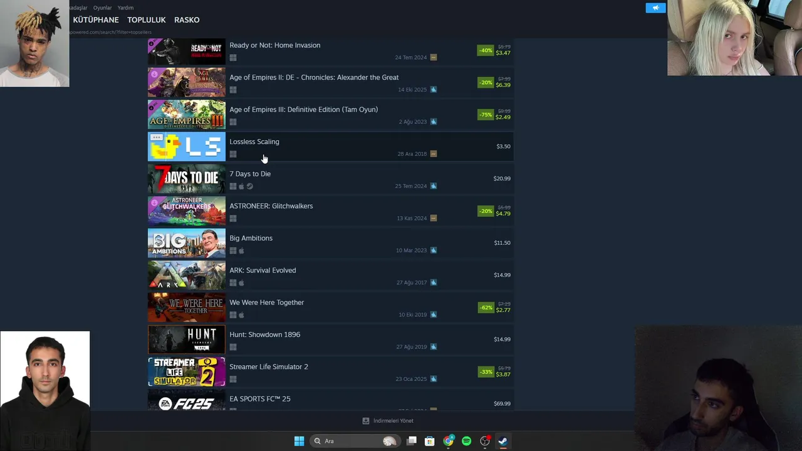Click the Apple macOS icon under Big Ambitions

point(241,251)
